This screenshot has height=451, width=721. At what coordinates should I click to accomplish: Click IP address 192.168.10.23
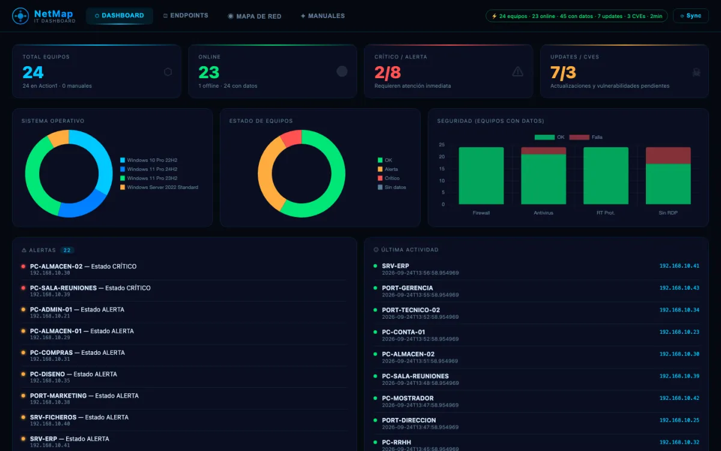[x=680, y=332]
